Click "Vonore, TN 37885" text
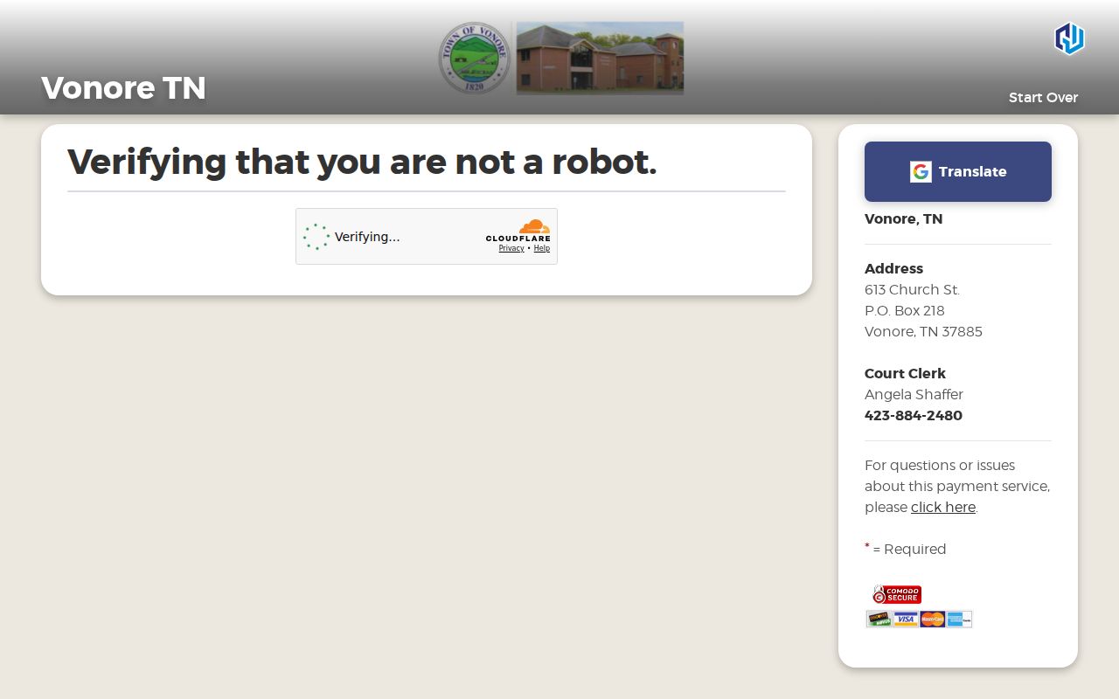Image resolution: width=1119 pixels, height=699 pixels. coord(923,332)
